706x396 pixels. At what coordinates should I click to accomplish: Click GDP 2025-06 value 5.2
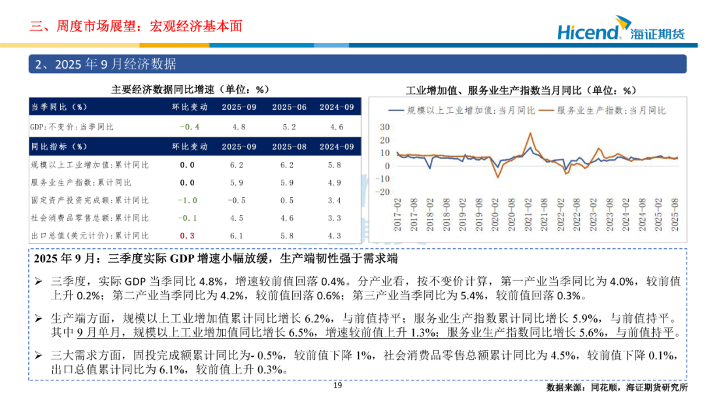289,127
